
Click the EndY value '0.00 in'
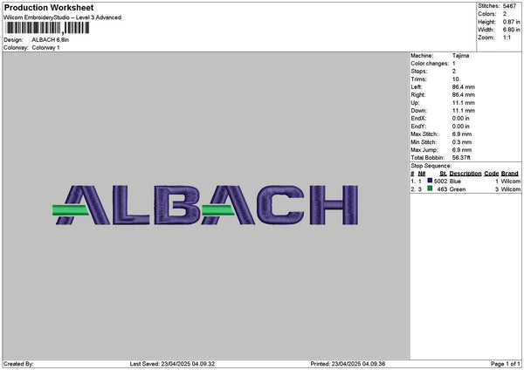pos(461,127)
